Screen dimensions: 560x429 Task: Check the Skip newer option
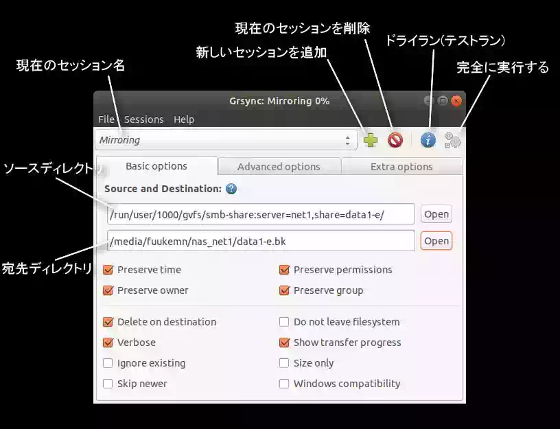point(108,384)
